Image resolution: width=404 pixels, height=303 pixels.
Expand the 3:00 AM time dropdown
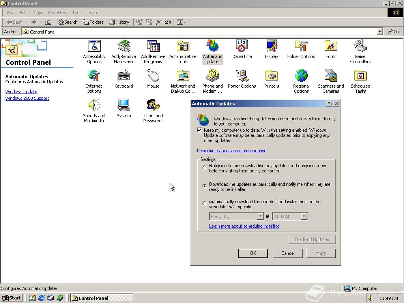304,217
